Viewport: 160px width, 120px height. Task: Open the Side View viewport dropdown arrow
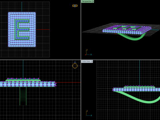pyautogui.click(x=92, y=61)
